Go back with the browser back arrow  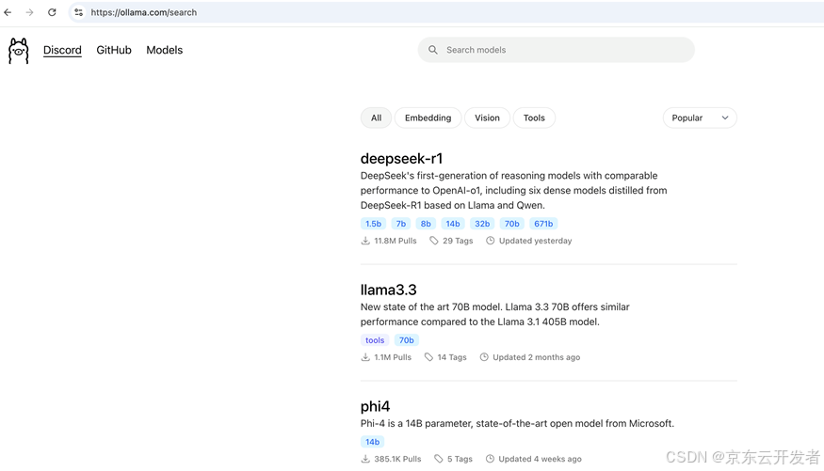(8, 12)
